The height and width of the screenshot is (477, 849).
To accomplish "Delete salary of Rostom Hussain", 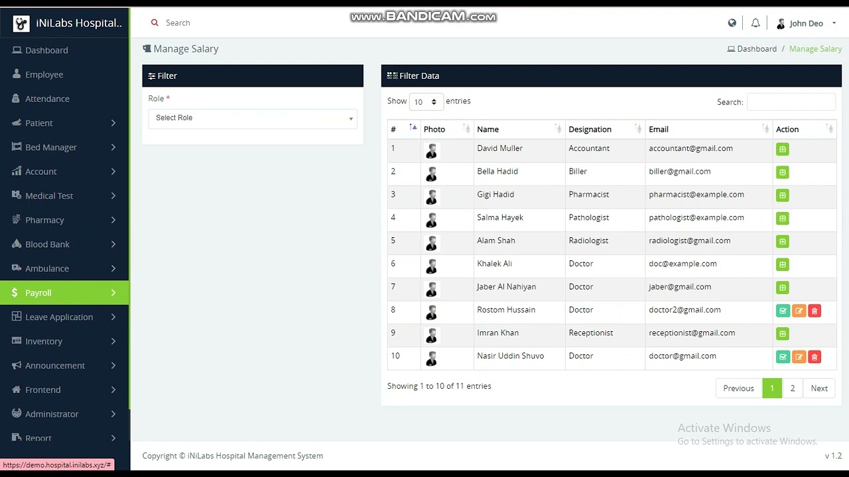I will [815, 311].
